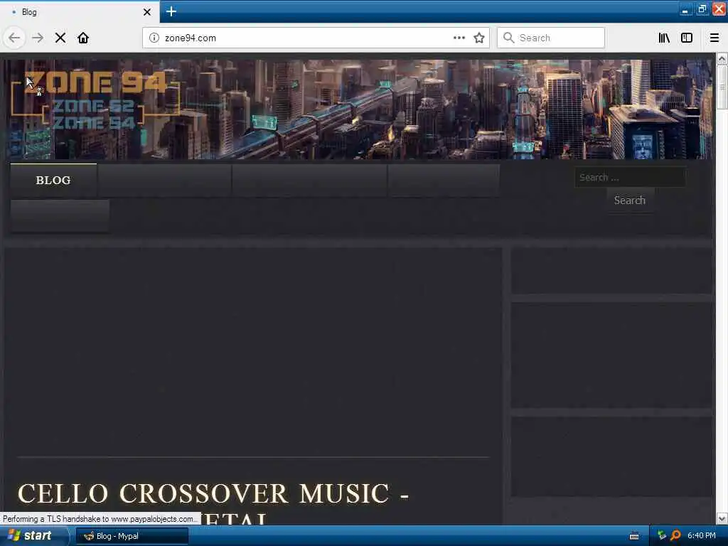
Task: Open page actions three-dot menu
Action: coord(459,38)
